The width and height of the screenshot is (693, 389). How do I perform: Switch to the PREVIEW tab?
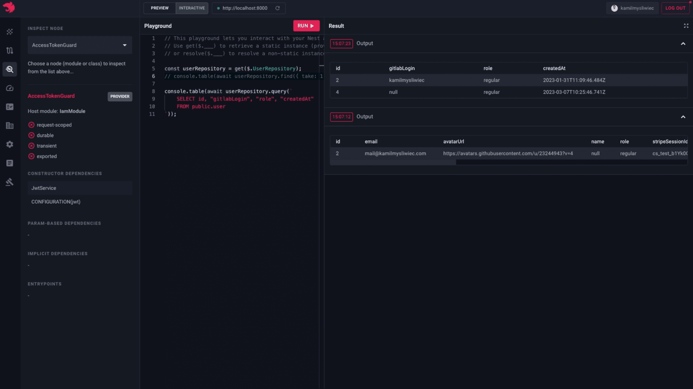(x=159, y=8)
